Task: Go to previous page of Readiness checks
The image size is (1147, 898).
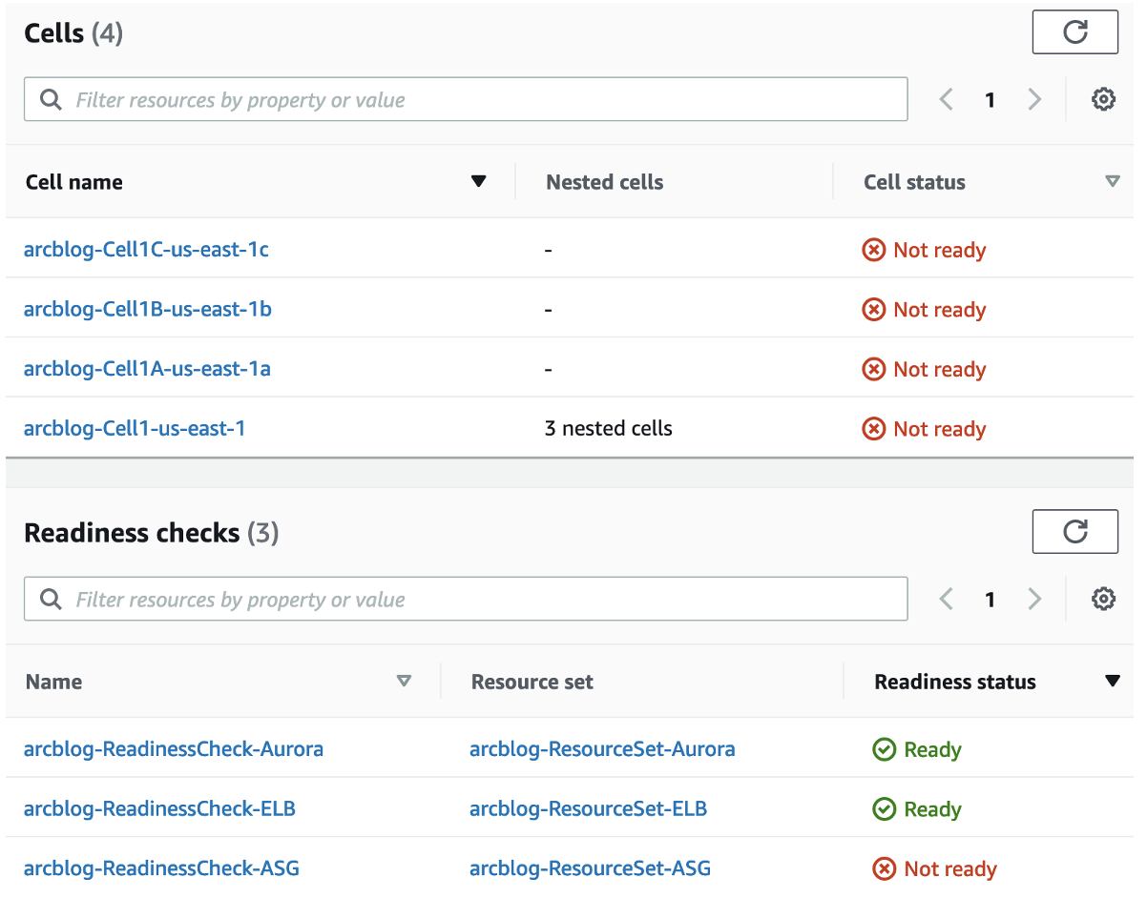Action: point(947,599)
